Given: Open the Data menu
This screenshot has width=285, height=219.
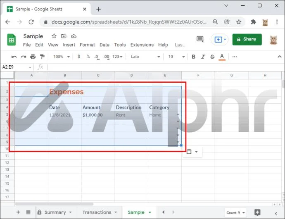Looking at the screenshot, I should [104, 45].
